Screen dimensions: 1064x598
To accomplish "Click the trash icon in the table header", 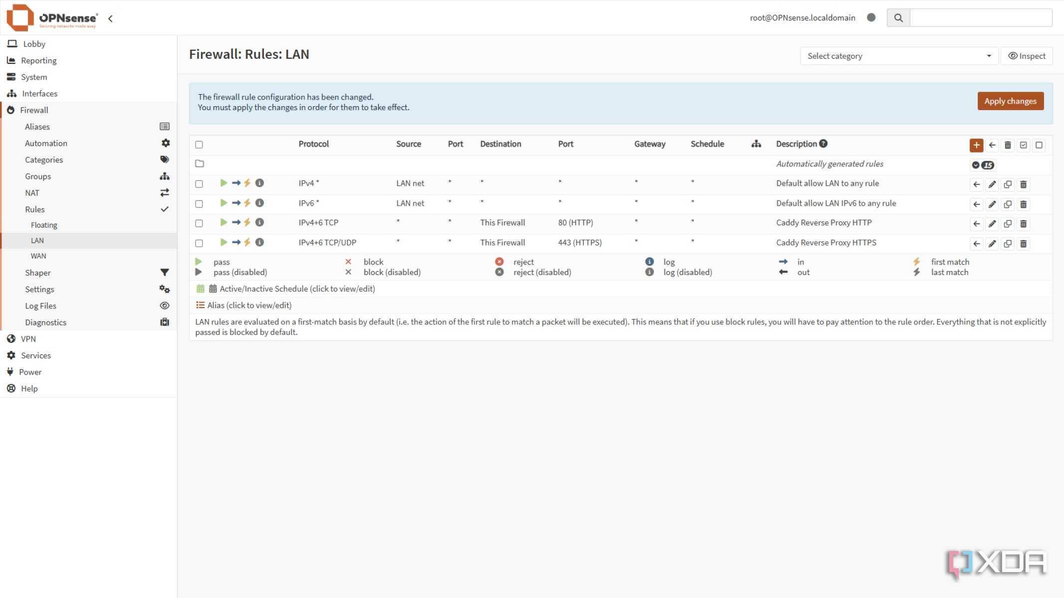I will [1008, 145].
